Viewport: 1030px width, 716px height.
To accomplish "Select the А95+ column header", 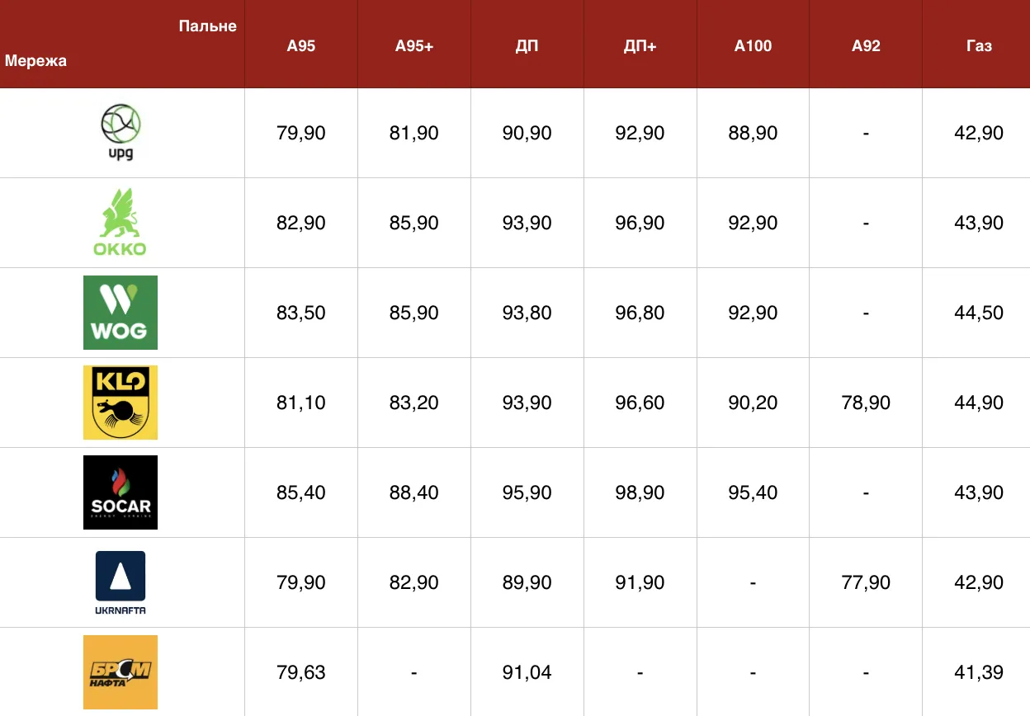I will tap(414, 46).
